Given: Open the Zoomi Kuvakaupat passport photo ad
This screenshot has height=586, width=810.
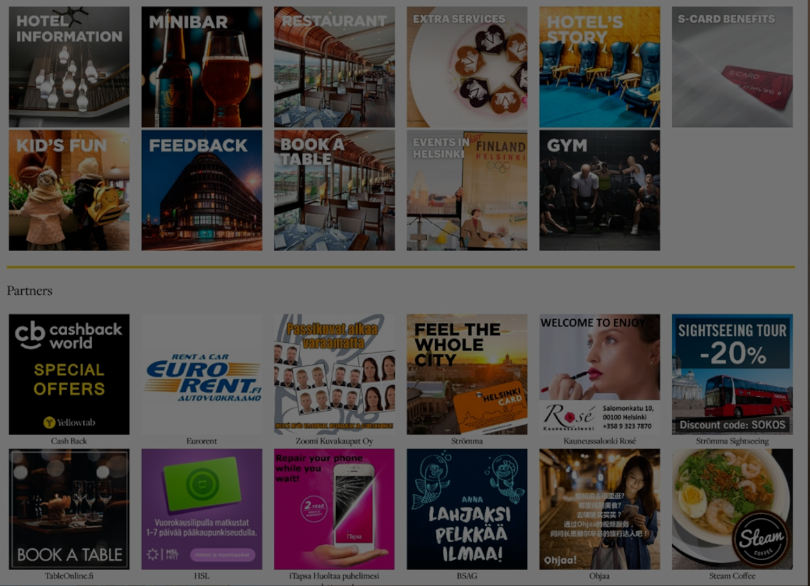Looking at the screenshot, I should click(x=335, y=374).
